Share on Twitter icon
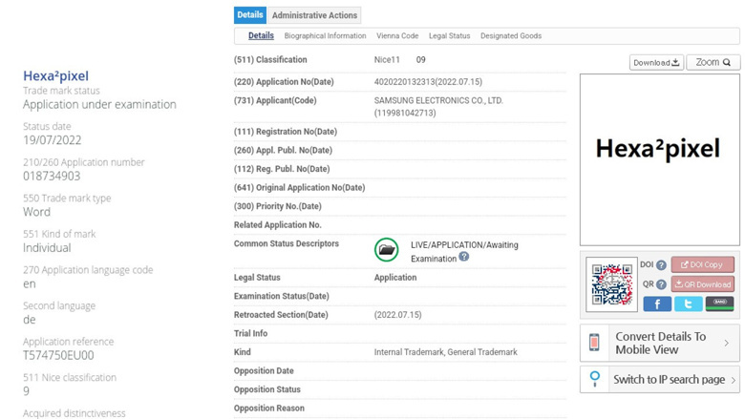 click(x=688, y=304)
